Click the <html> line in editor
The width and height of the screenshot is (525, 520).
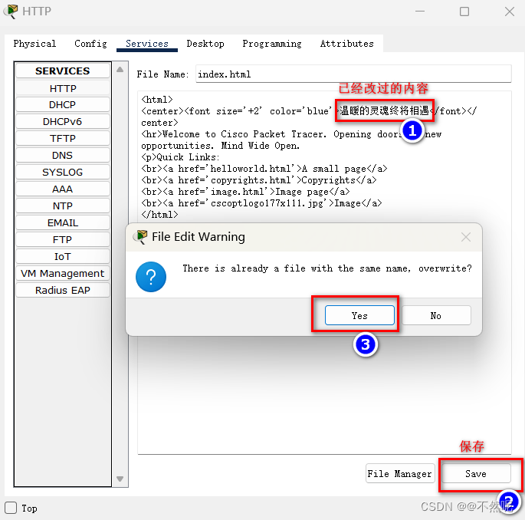coord(157,100)
